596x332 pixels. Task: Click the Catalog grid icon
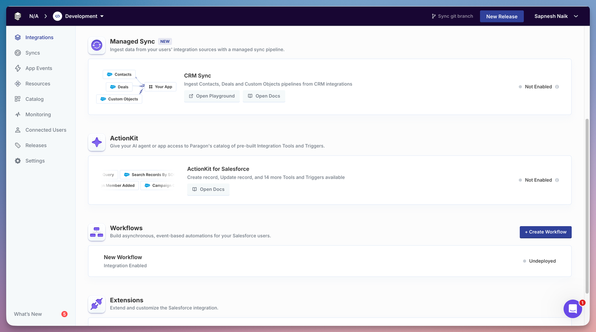(x=18, y=99)
